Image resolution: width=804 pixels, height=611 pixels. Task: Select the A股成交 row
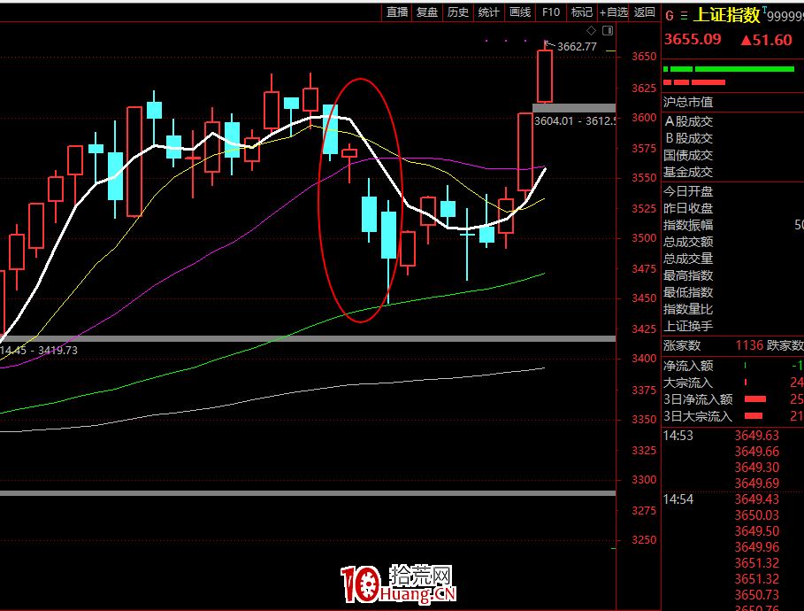(733, 121)
